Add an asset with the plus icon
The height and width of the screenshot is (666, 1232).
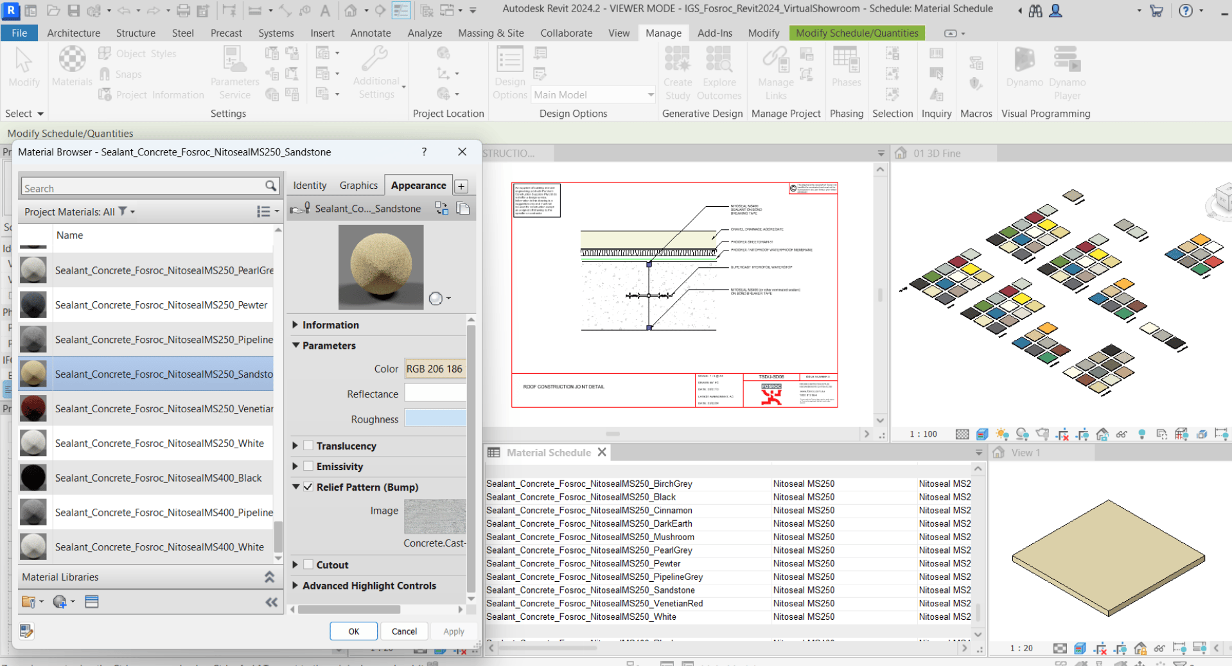(x=461, y=186)
